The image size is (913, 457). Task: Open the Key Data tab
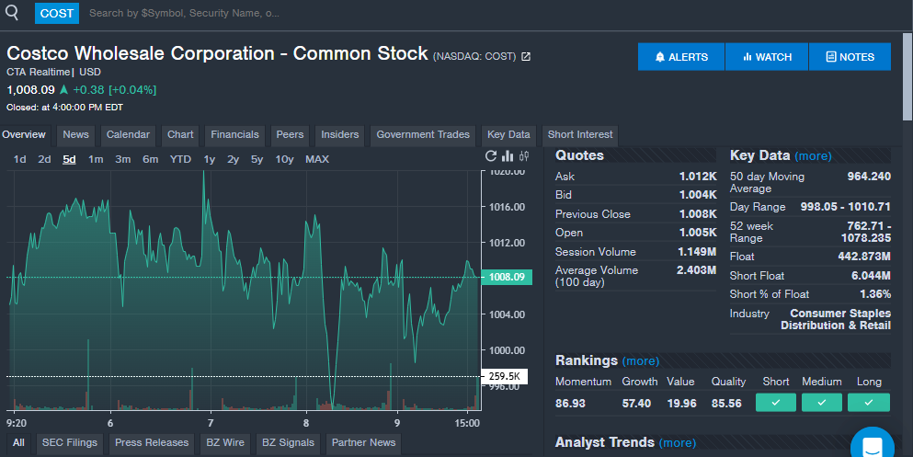click(508, 134)
